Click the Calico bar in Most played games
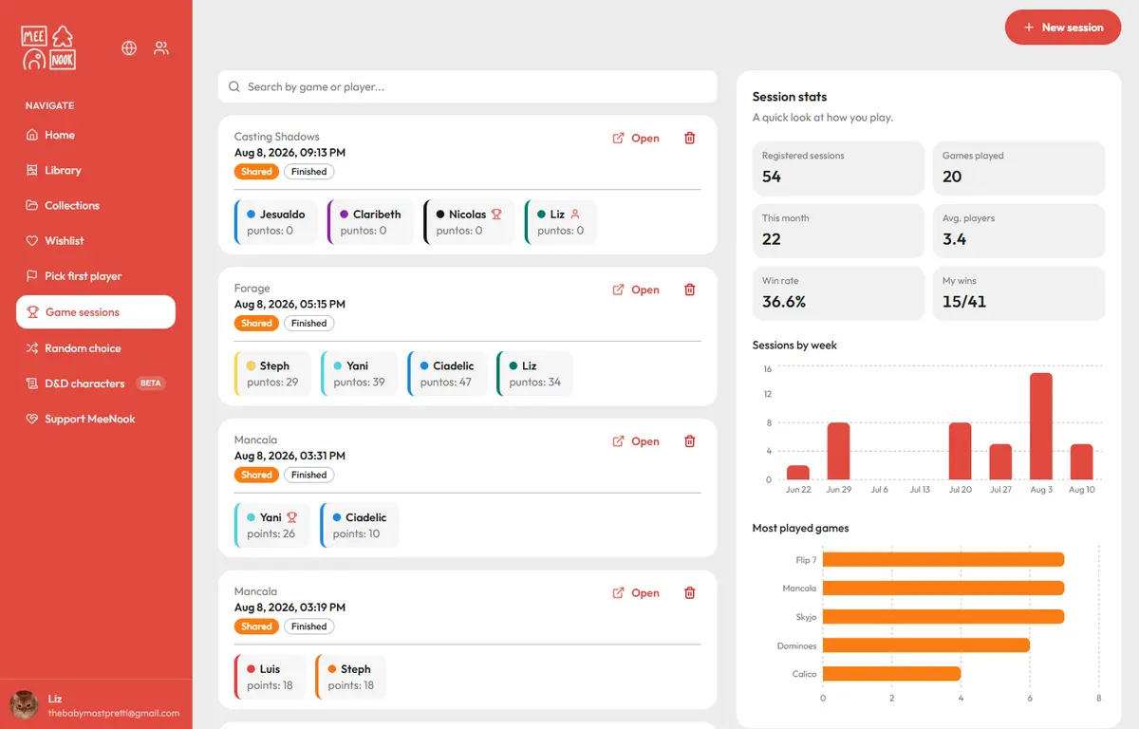The width and height of the screenshot is (1139, 729). (891, 674)
